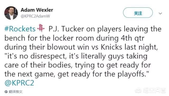
Task: Click the word Knicks in tweet
Action: pyautogui.click(x=111, y=47)
